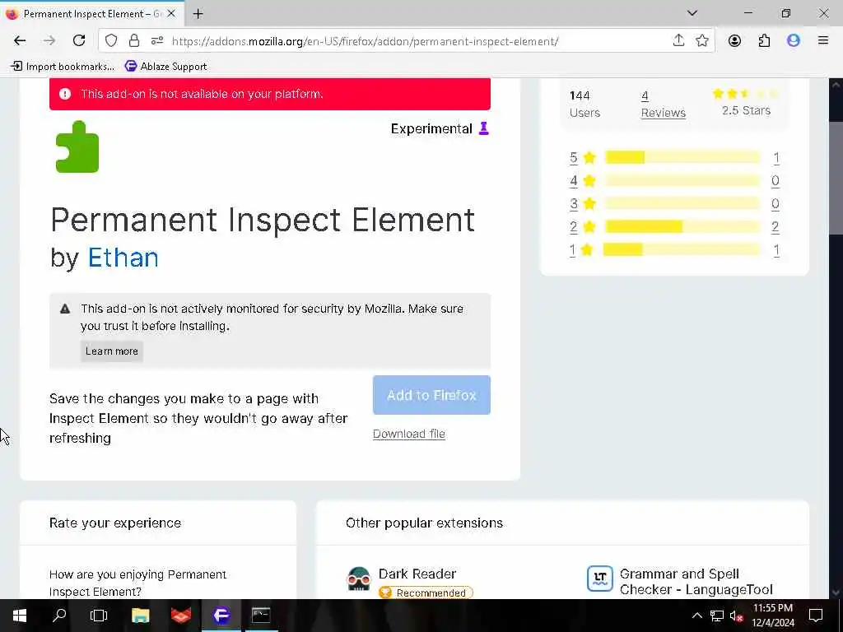
Task: Click the Recommended badge under Dark Reader
Action: 426,592
